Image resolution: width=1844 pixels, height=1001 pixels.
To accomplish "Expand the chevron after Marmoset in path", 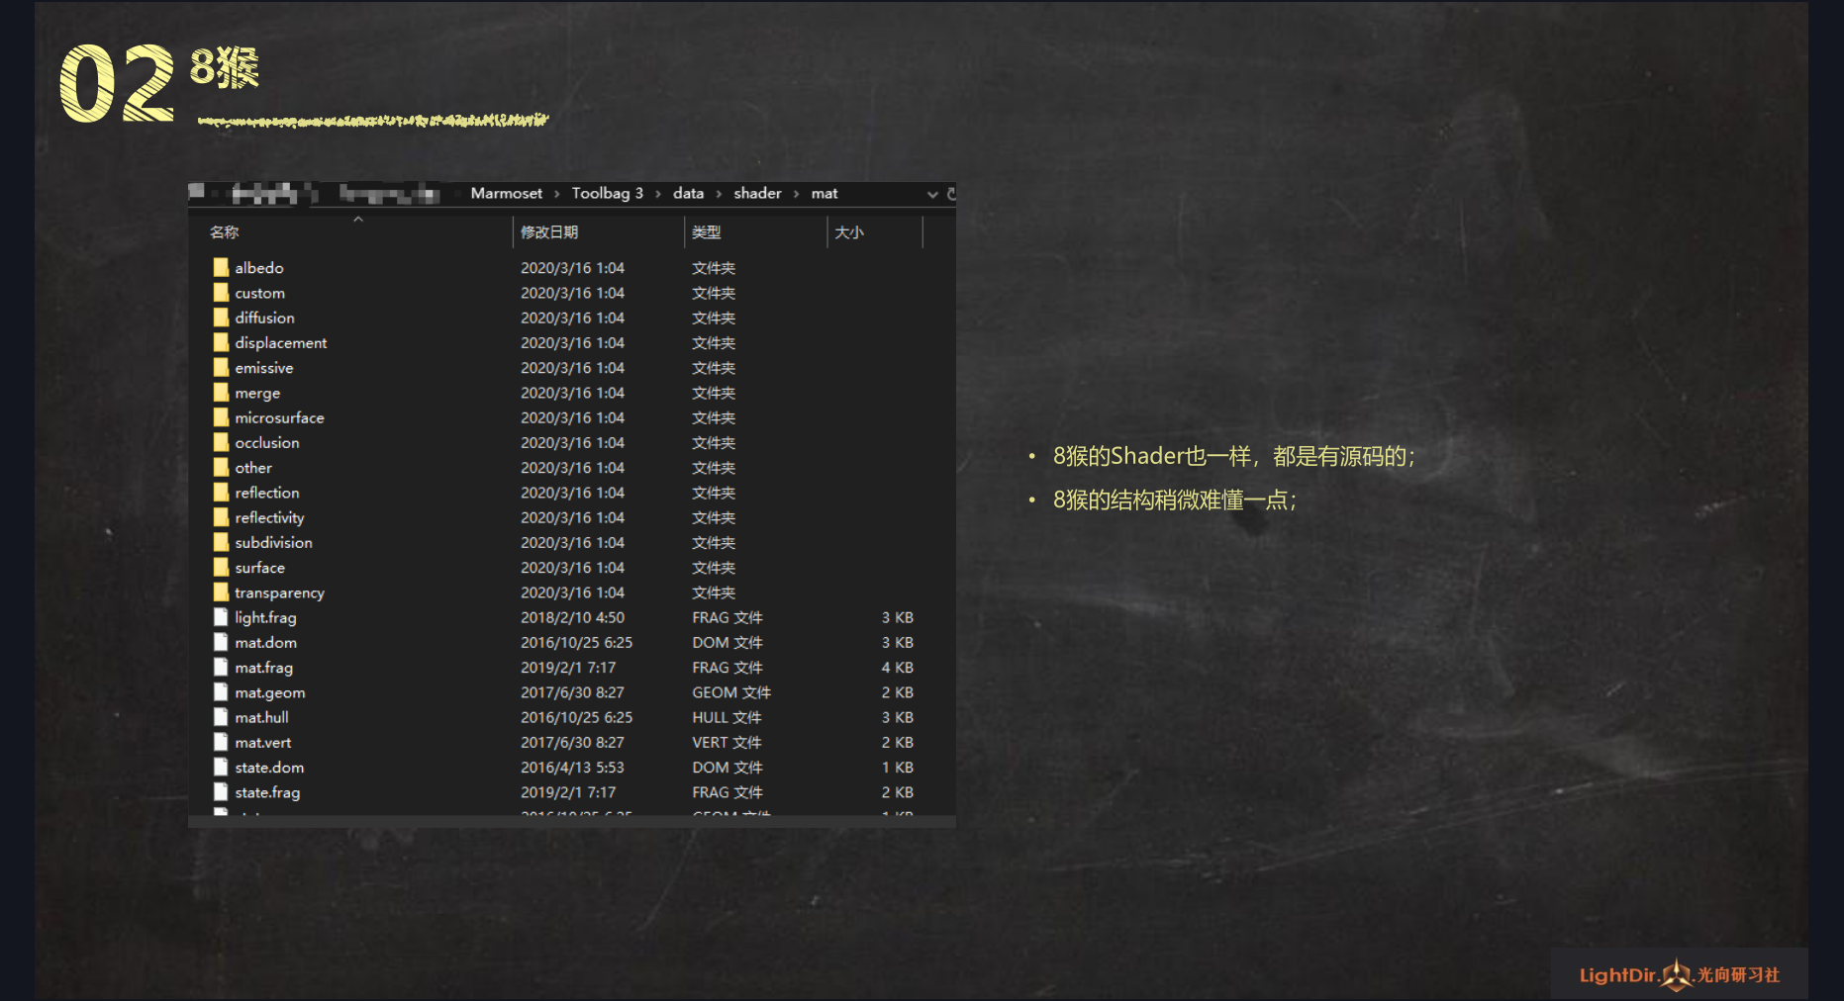I will tap(557, 194).
